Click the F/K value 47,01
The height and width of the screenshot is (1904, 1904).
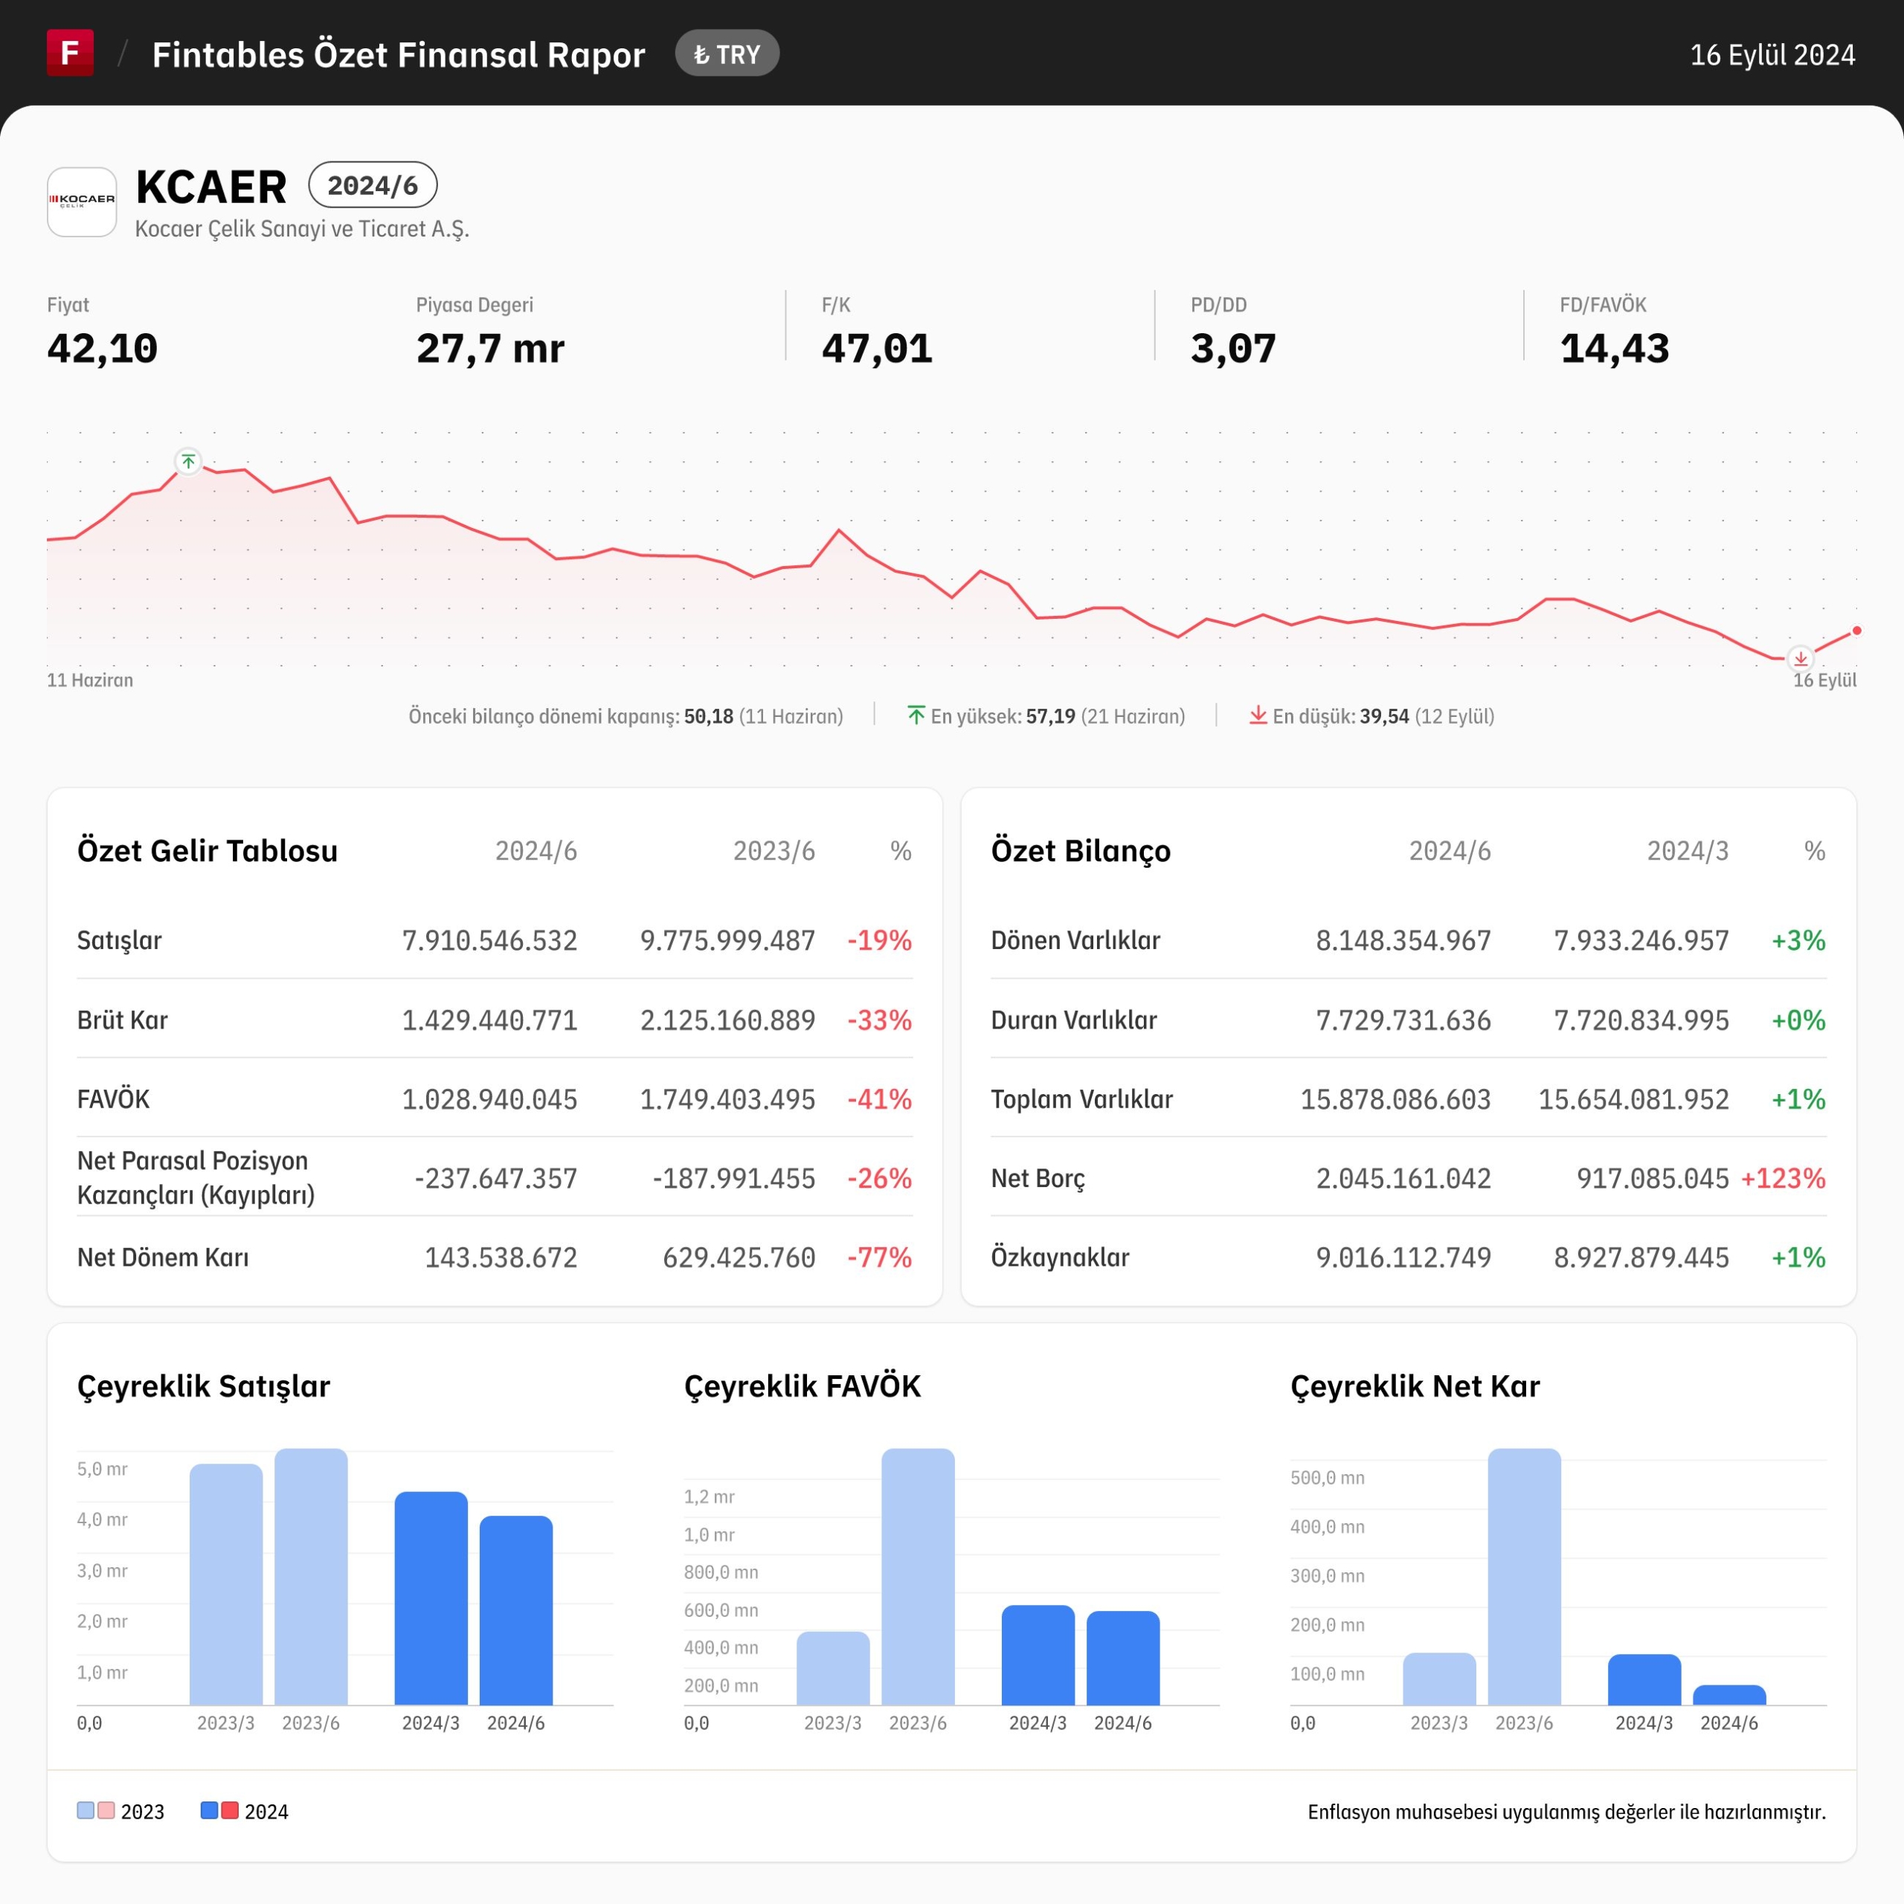pyautogui.click(x=877, y=349)
